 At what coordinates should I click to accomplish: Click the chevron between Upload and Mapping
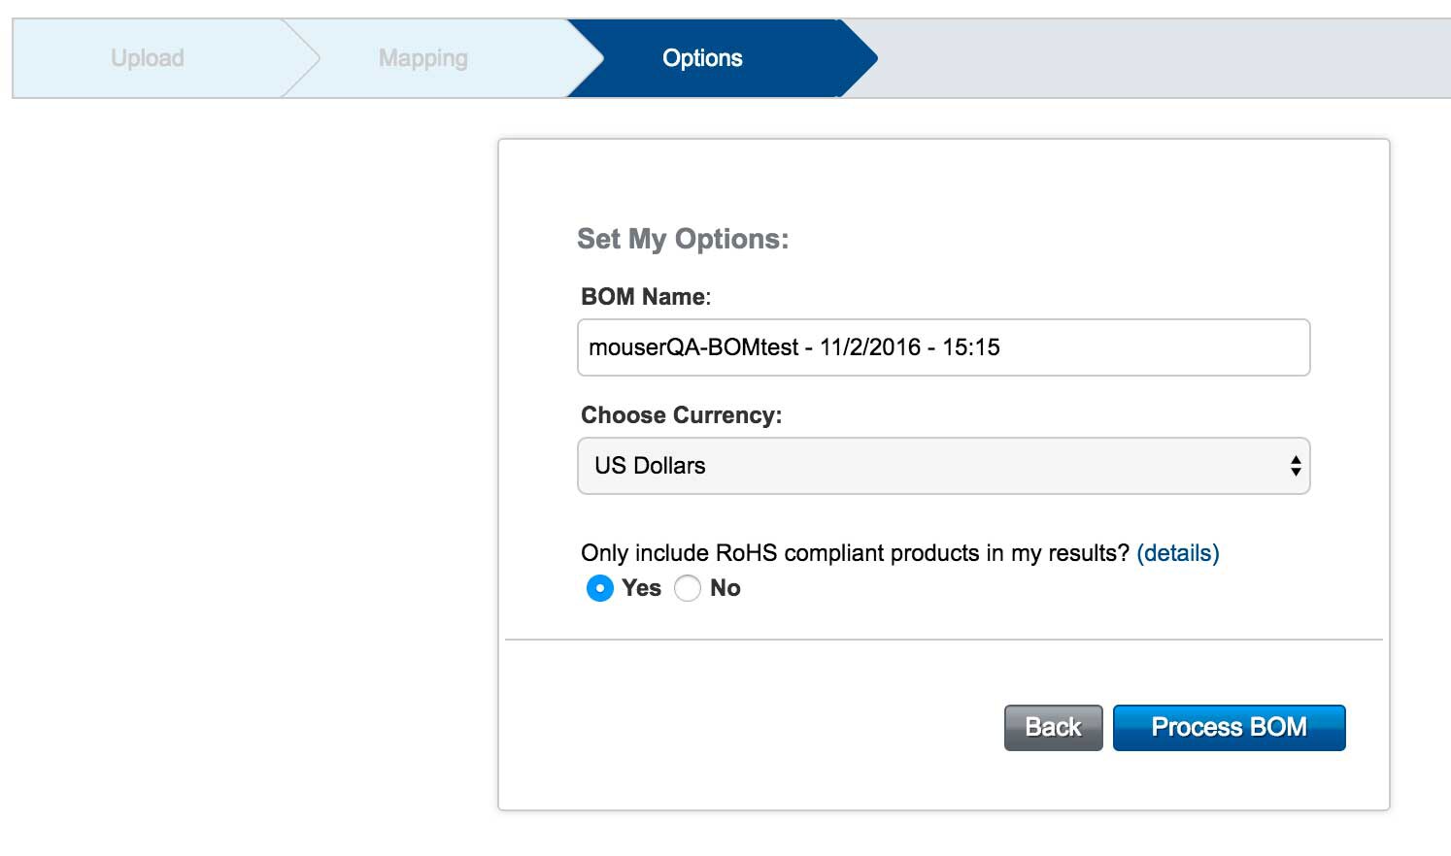point(303,58)
